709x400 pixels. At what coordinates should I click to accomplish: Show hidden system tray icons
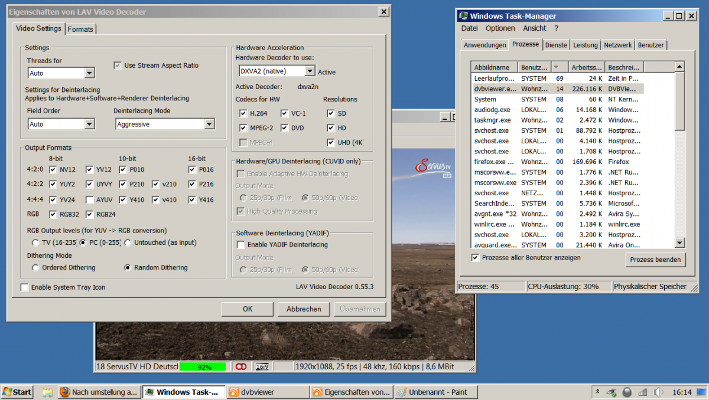tap(598, 392)
